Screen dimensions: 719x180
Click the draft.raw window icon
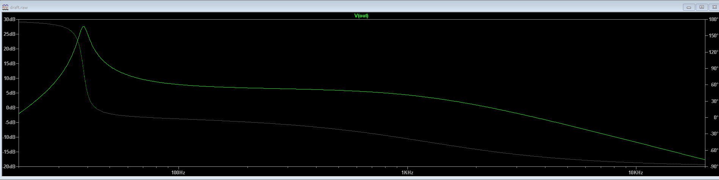pos(5,7)
